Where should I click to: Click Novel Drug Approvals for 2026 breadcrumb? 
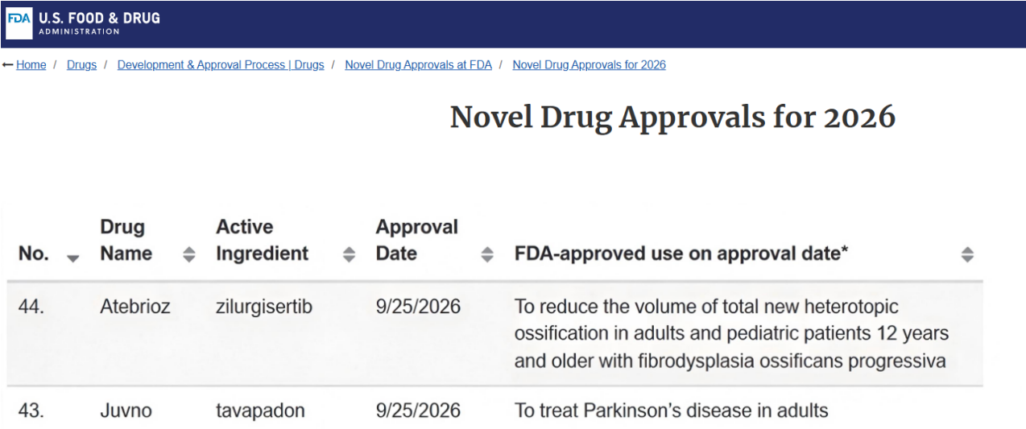[x=590, y=64]
